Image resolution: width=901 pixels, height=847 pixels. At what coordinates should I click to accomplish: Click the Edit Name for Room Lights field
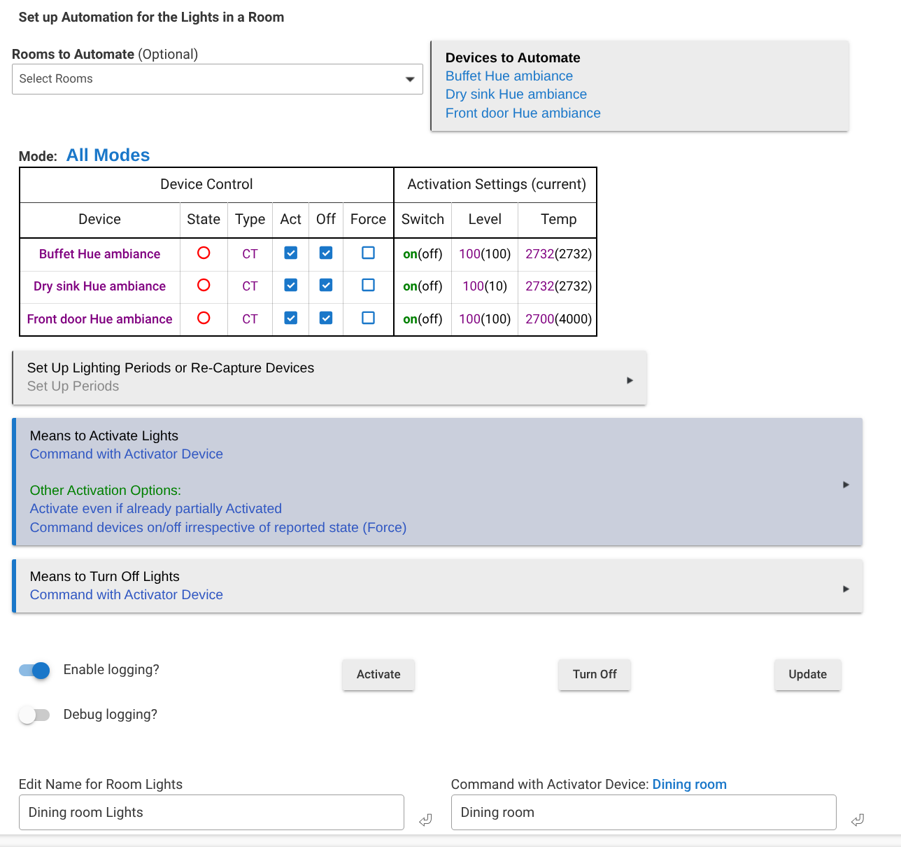[x=211, y=813]
